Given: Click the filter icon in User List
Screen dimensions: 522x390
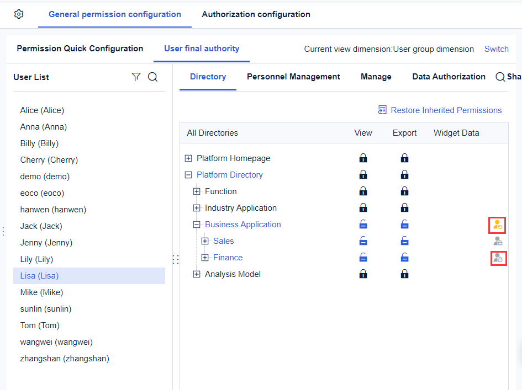Looking at the screenshot, I should click(136, 77).
